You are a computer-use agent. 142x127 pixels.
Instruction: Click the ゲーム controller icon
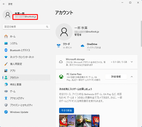pyautogui.click(x=6, y=91)
